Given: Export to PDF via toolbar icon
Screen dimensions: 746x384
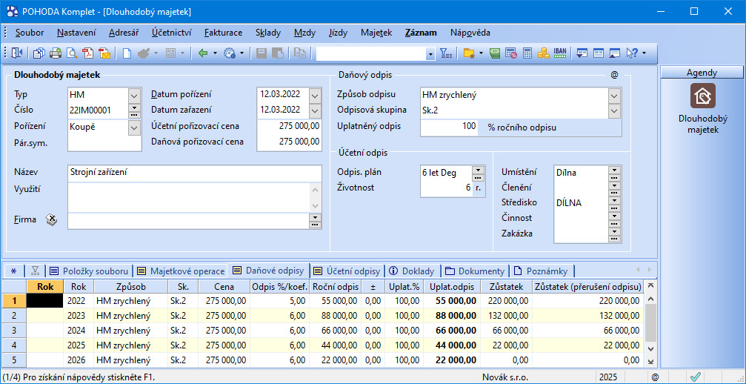Looking at the screenshot, I should coord(88,53).
